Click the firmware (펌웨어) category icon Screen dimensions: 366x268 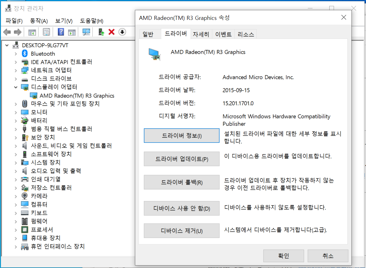coord(25,221)
